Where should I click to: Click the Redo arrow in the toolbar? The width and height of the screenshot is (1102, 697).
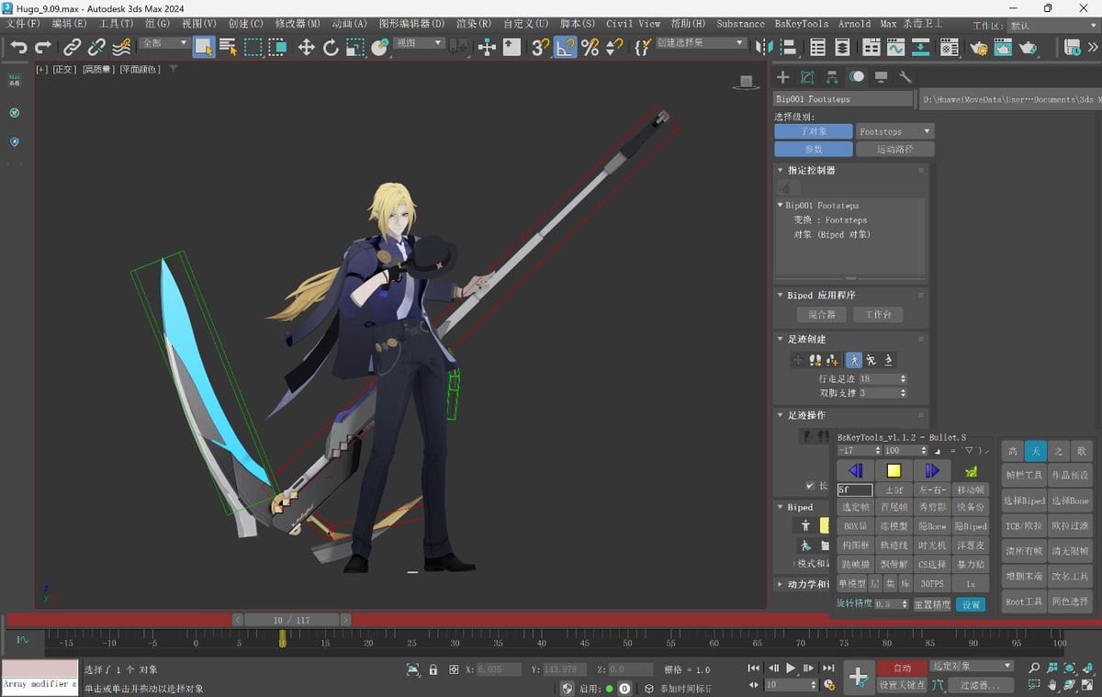[x=43, y=47]
